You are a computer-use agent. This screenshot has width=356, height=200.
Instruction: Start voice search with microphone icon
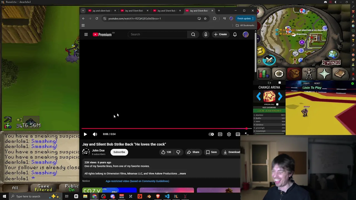pos(206,34)
